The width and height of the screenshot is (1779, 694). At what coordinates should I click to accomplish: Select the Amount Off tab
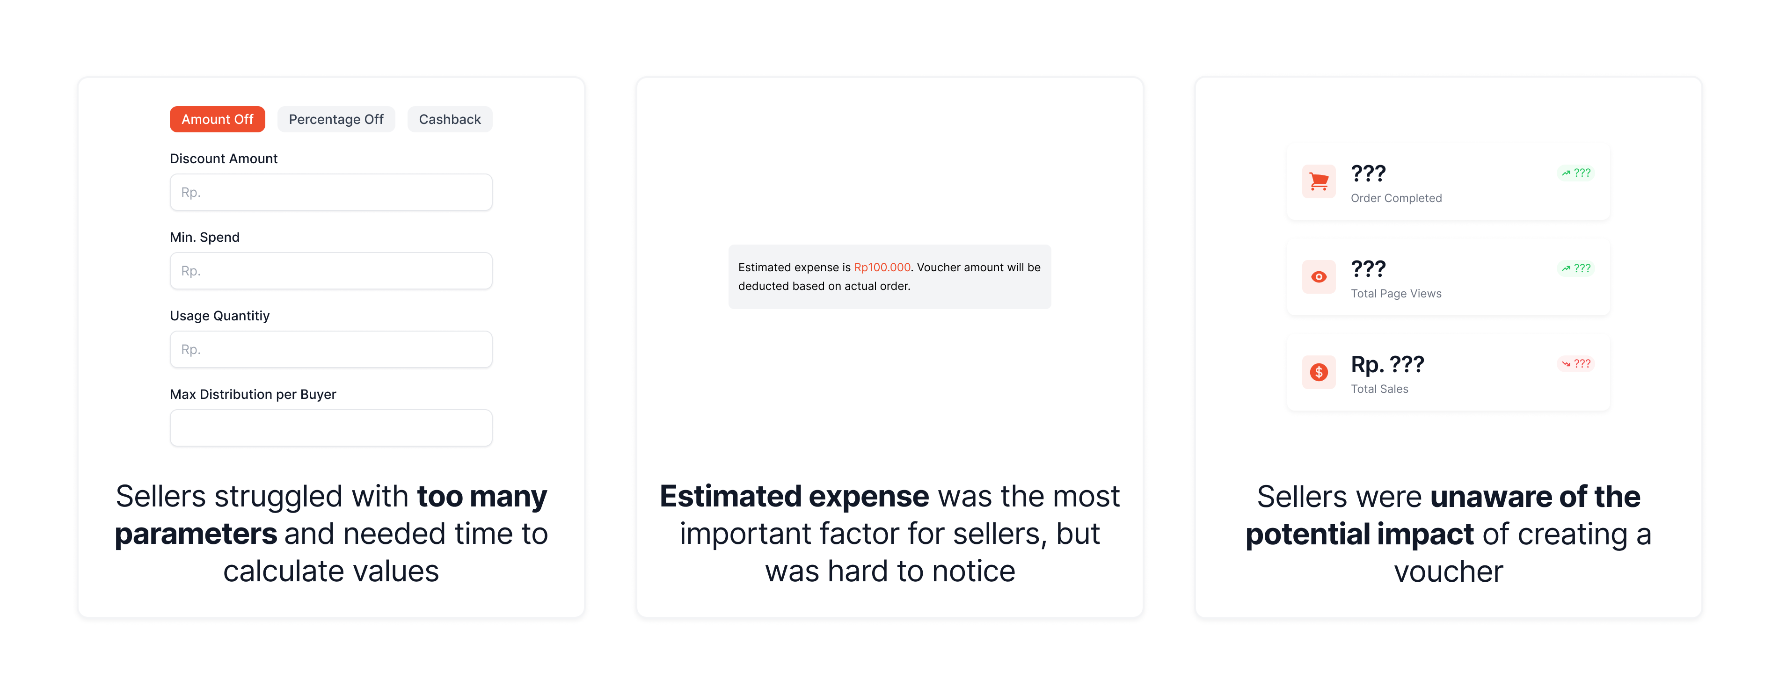[x=218, y=119]
